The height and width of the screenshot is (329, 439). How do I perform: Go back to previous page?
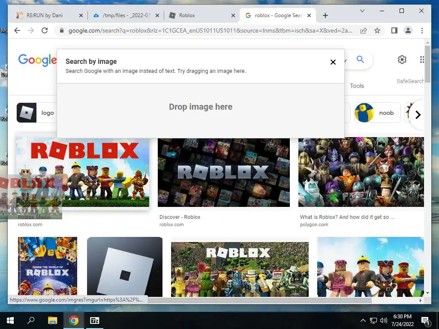coord(17,30)
